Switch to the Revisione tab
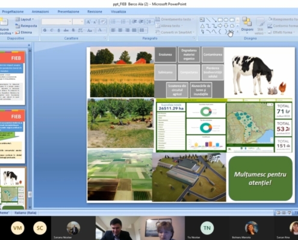The image size is (298, 240). (95, 11)
